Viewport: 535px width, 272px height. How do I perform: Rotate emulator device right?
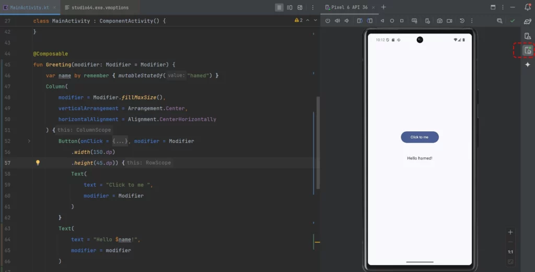(370, 21)
